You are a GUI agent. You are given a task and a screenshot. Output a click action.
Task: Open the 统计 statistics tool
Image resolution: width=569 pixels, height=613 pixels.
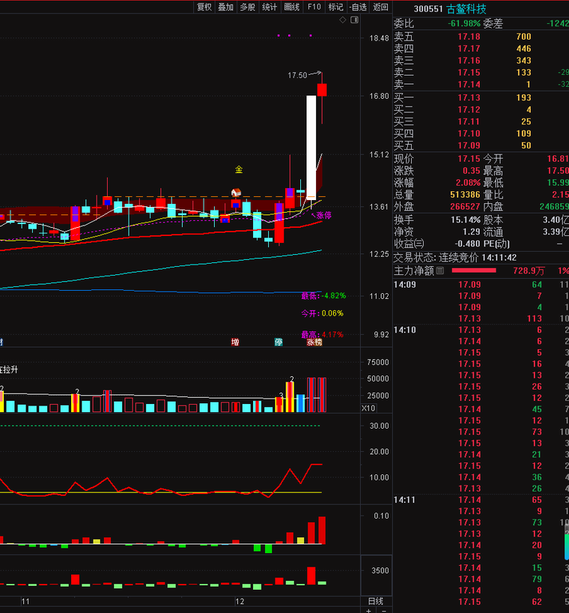click(270, 7)
